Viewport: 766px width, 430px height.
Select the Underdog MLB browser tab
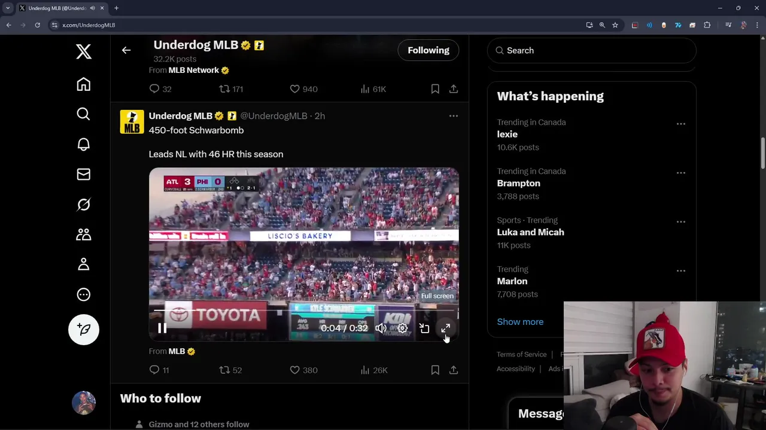click(61, 8)
